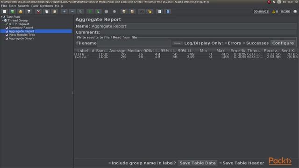This screenshot has height=168, width=299.
Task: Select Test Plan in the tree
Action: (13, 17)
